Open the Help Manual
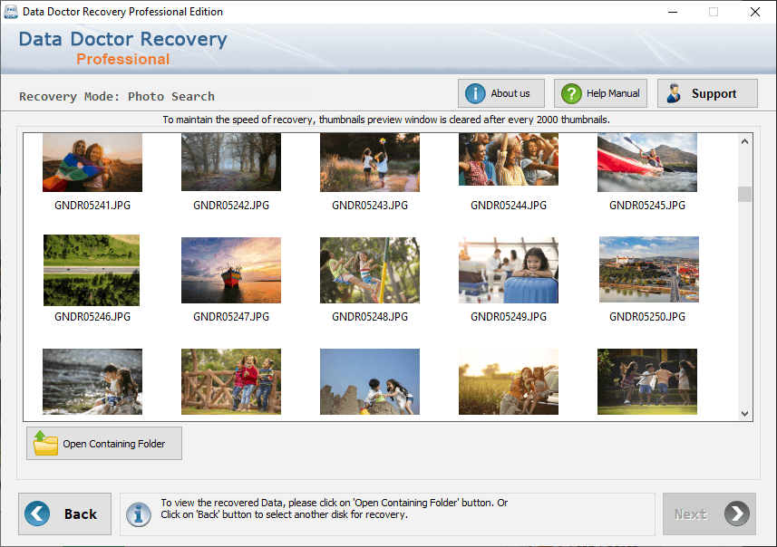777x547 pixels. click(600, 93)
